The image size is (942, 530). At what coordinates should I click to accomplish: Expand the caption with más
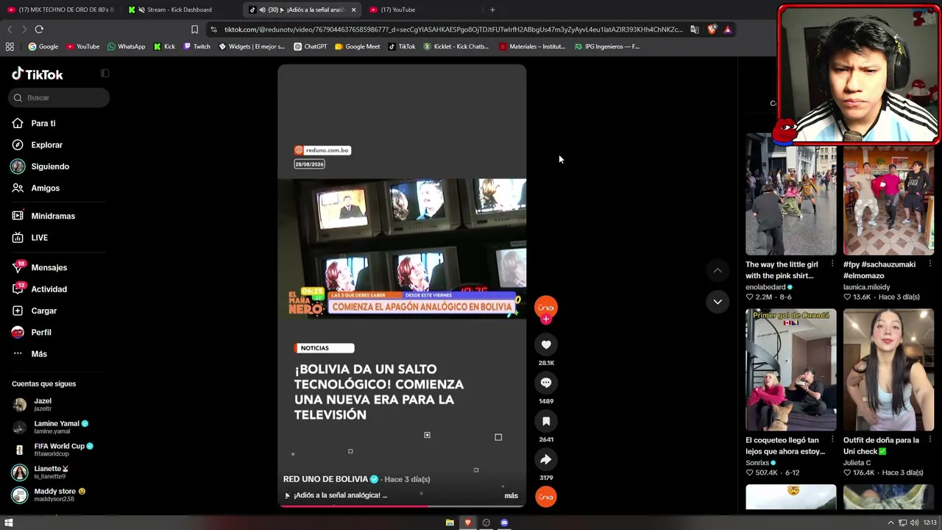[x=511, y=495]
